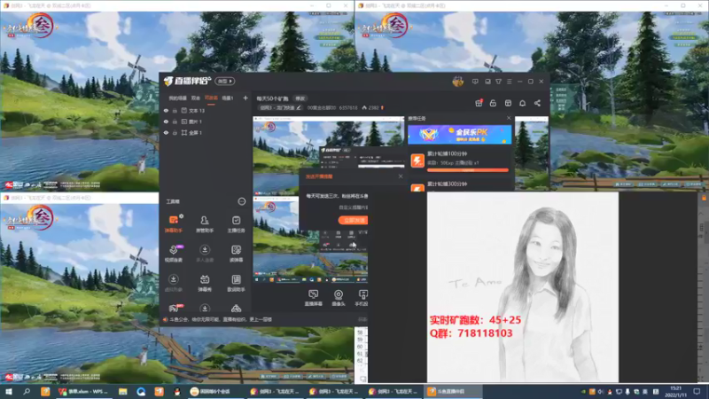Toggle visibility of 文本 13 source
Screen dimensions: 709x399
coord(166,110)
